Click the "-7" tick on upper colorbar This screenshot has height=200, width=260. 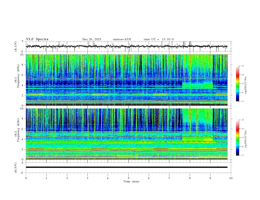tap(242, 101)
